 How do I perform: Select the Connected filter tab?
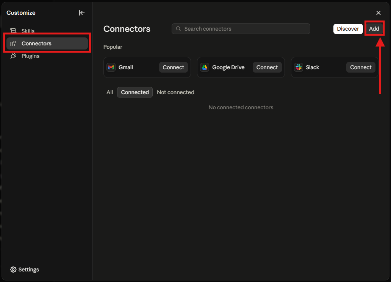(x=135, y=92)
